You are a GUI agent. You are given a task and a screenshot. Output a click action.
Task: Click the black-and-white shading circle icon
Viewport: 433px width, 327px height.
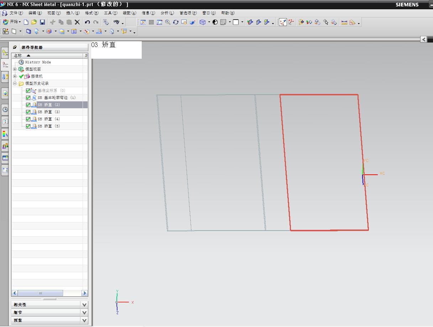tap(215, 22)
